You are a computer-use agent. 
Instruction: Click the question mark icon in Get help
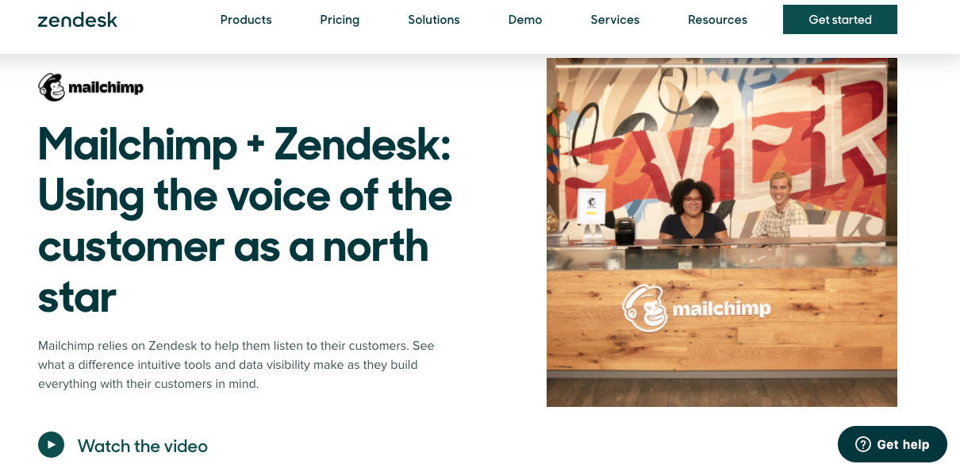tap(863, 444)
